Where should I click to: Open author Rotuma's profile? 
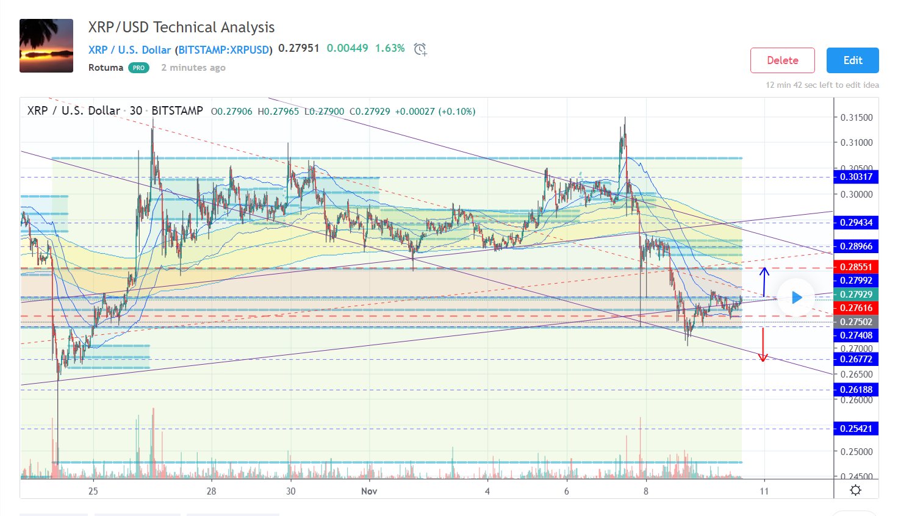click(106, 68)
